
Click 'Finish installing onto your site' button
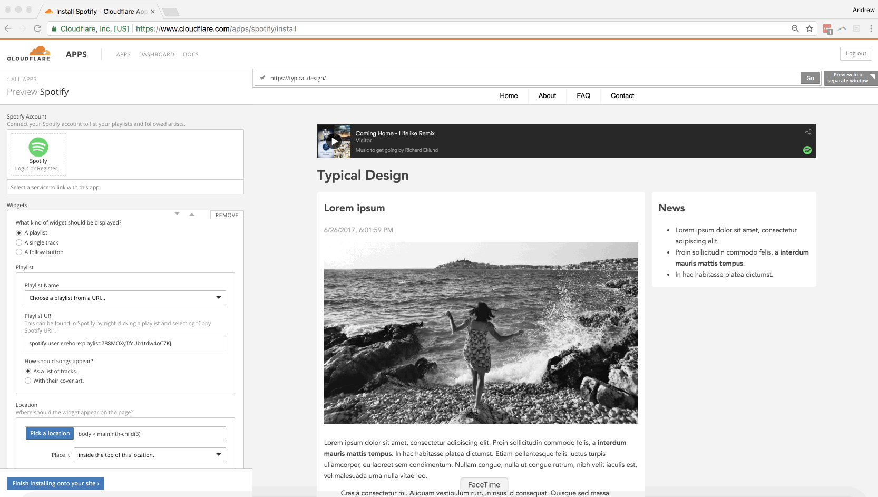(55, 483)
